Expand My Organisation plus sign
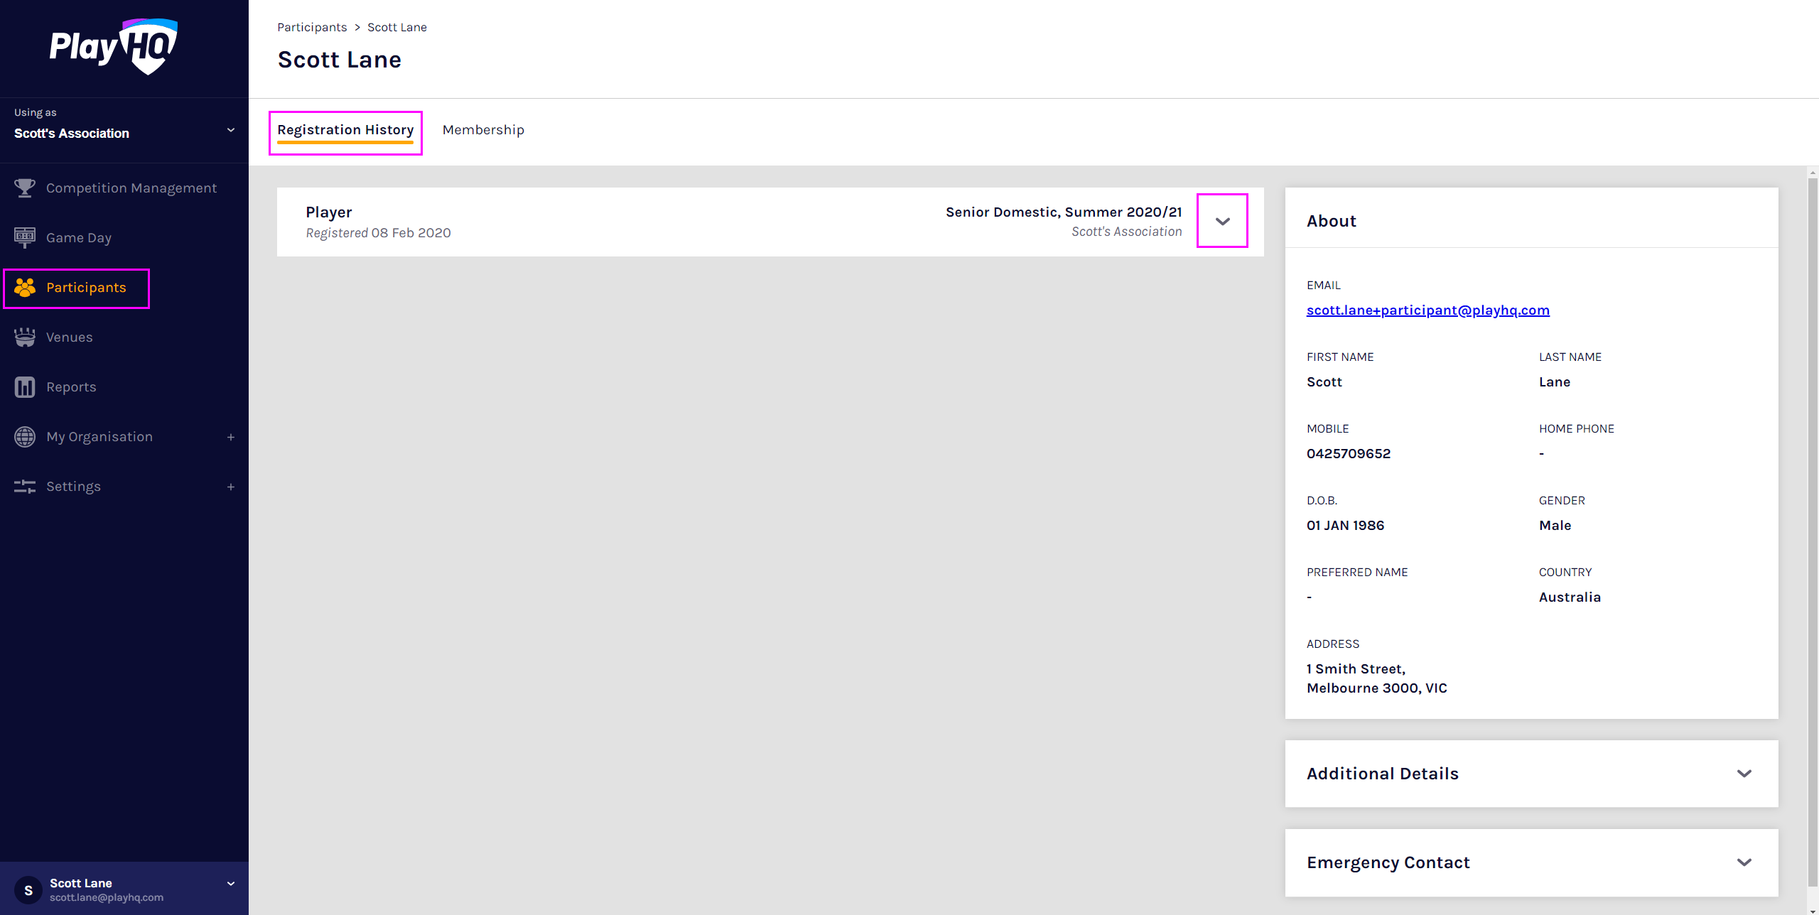This screenshot has width=1819, height=915. tap(231, 437)
